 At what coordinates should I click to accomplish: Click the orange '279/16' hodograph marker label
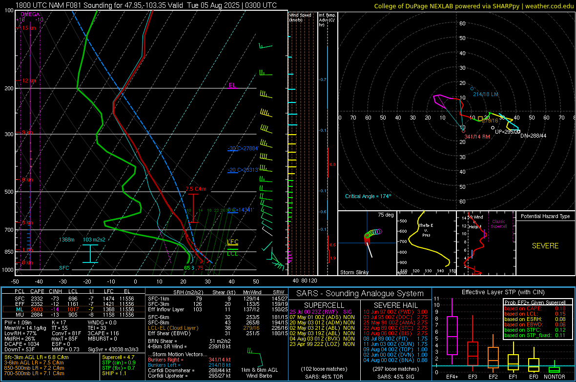[x=490, y=121]
